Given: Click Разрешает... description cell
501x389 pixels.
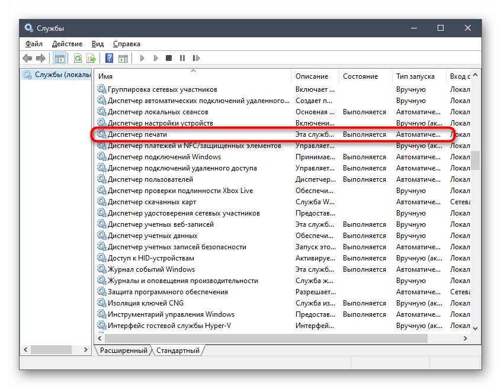Looking at the screenshot, I should pos(316,291).
